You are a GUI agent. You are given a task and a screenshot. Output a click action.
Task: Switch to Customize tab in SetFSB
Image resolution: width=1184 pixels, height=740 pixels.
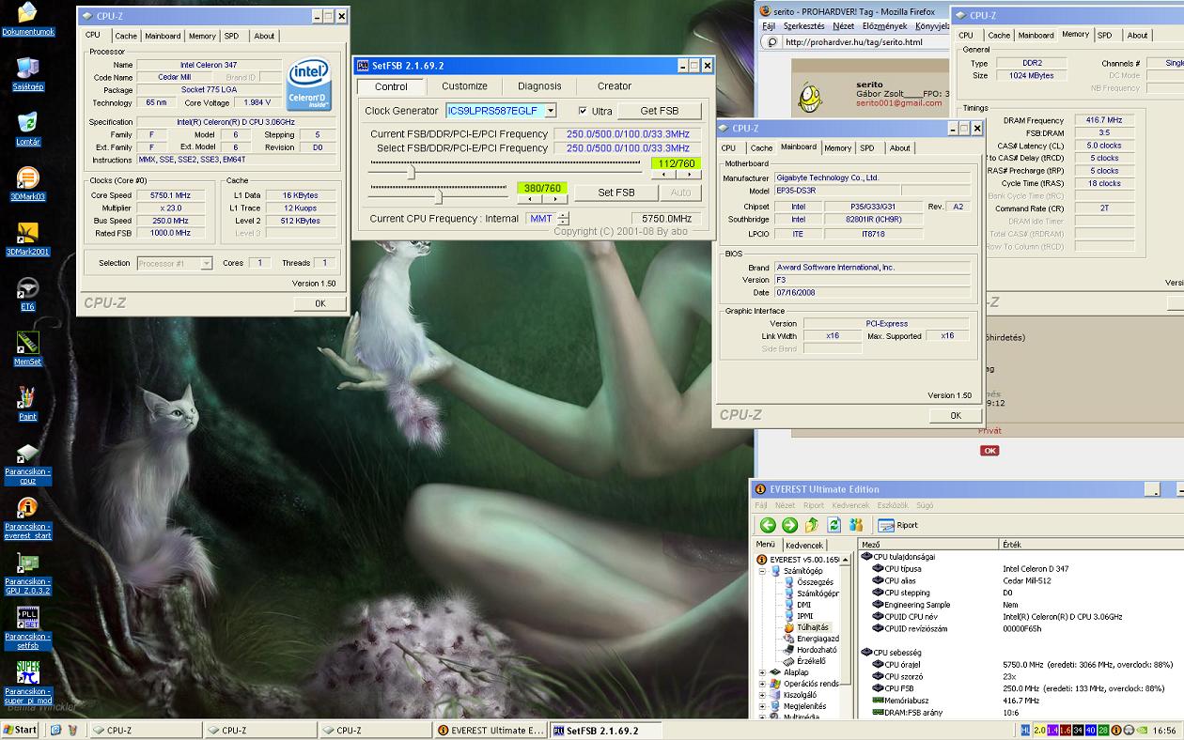coord(464,86)
